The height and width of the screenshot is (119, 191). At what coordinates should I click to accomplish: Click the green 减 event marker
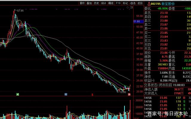tap(18, 94)
